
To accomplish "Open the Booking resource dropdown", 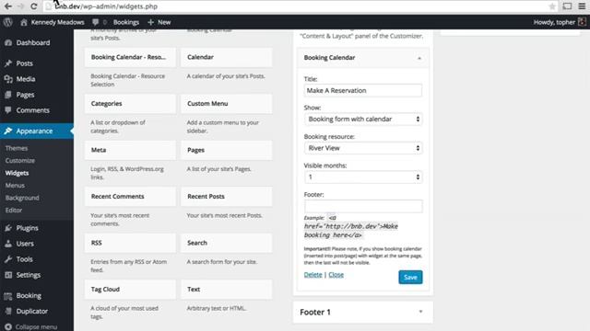I will point(363,148).
